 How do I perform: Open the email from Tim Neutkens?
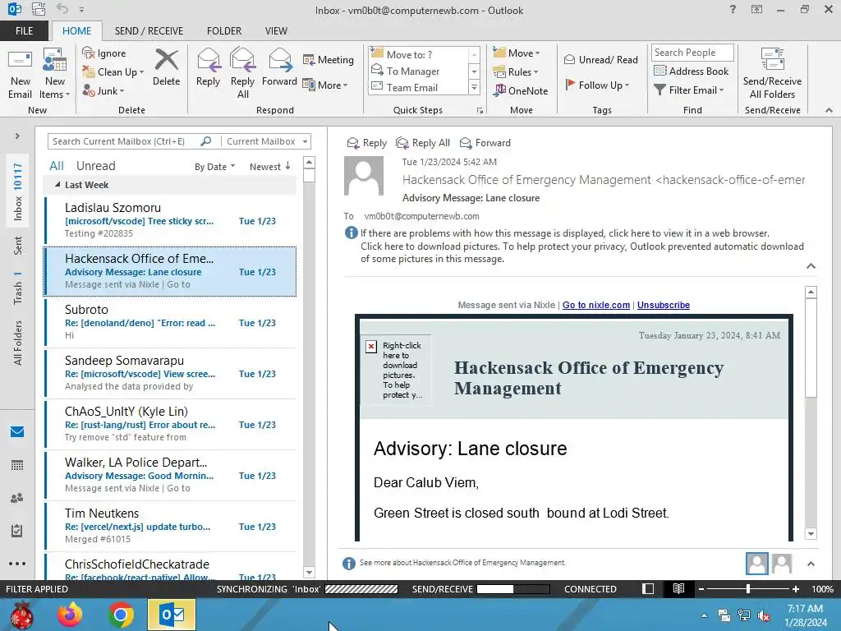point(171,526)
